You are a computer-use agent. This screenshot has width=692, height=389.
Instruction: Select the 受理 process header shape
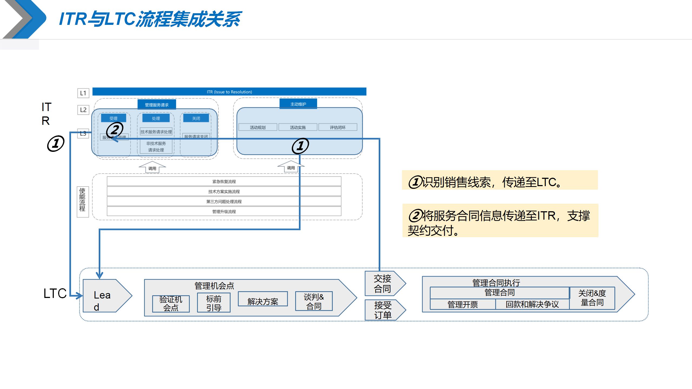pos(114,118)
